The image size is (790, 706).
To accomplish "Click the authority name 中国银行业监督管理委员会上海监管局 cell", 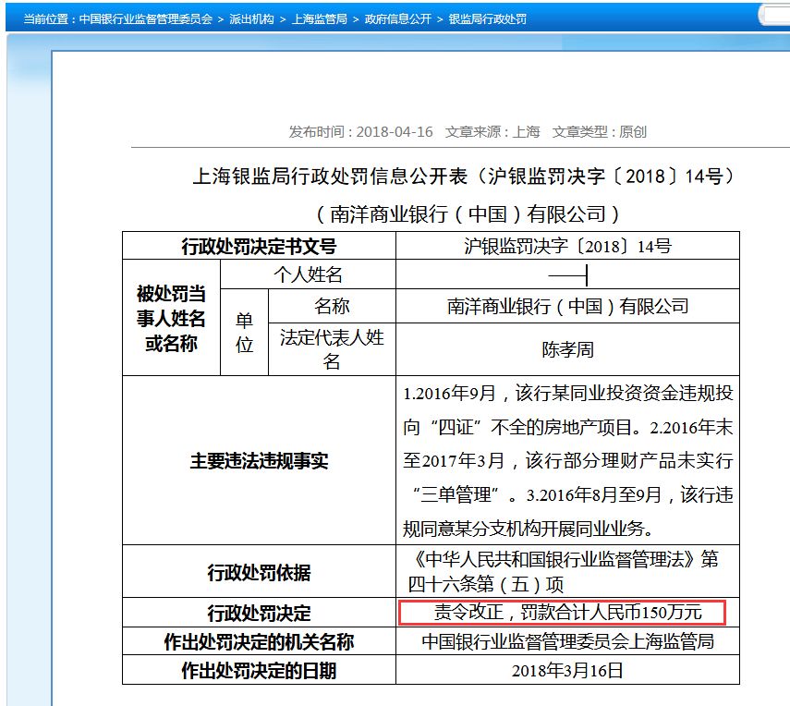I will (x=567, y=641).
